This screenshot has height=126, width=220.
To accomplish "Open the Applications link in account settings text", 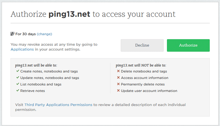I will (x=22, y=49).
